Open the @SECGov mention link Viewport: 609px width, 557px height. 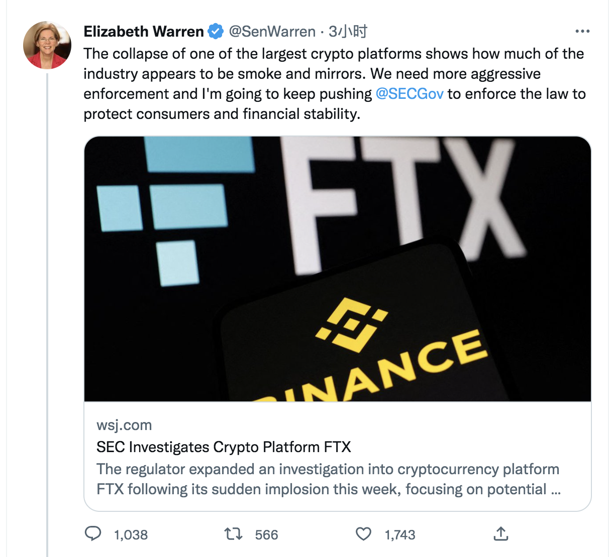[409, 93]
